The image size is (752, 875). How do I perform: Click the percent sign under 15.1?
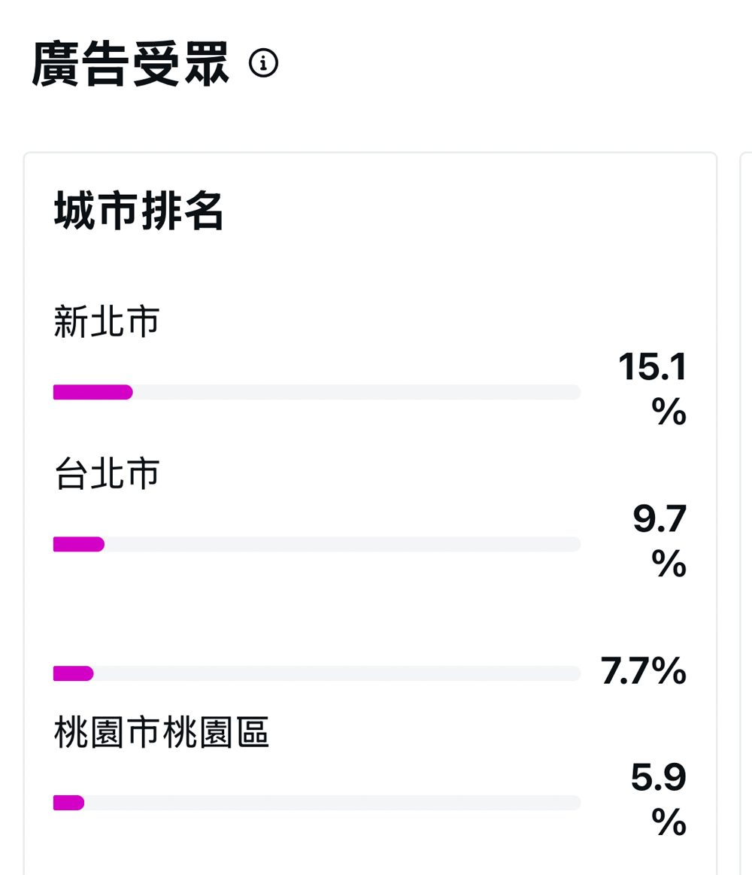(x=669, y=412)
